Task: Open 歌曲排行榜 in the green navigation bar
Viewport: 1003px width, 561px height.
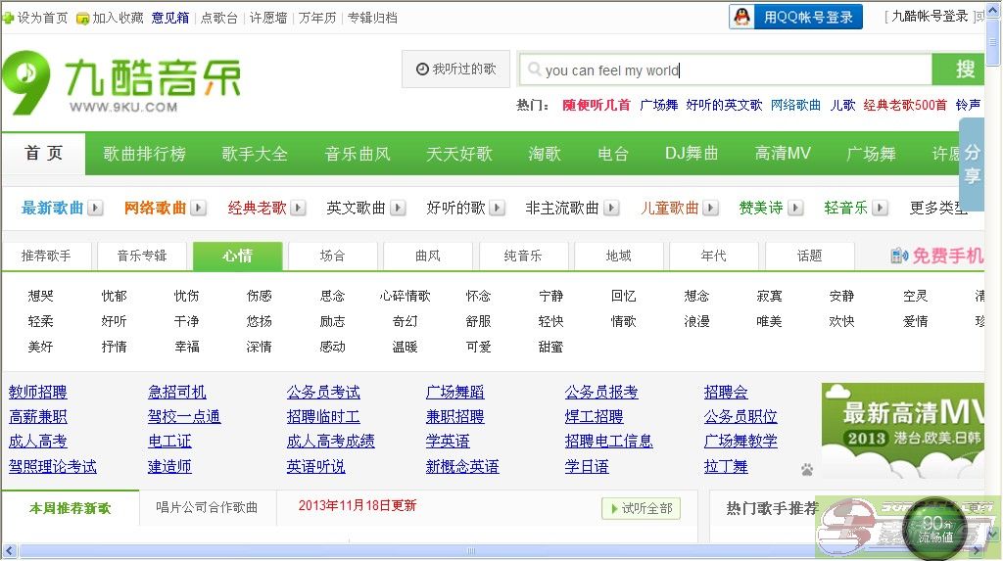Action: pos(144,154)
